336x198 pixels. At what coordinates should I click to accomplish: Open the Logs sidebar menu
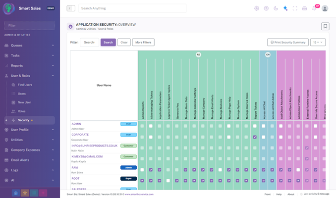[29, 170]
